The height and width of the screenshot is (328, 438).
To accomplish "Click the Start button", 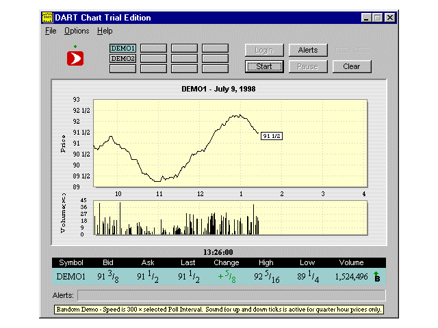I will coord(264,67).
